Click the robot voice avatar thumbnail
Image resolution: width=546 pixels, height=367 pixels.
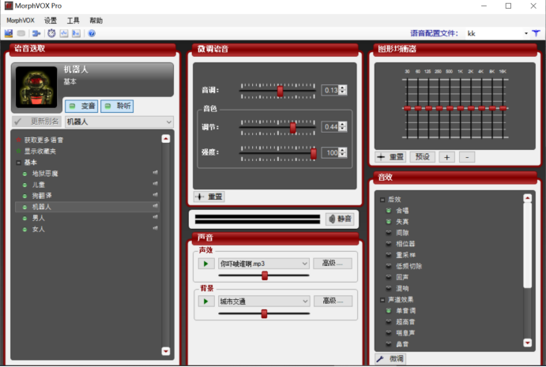click(x=36, y=87)
